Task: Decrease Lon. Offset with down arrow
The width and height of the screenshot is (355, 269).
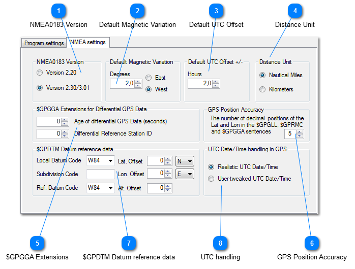Action: coord(168,176)
